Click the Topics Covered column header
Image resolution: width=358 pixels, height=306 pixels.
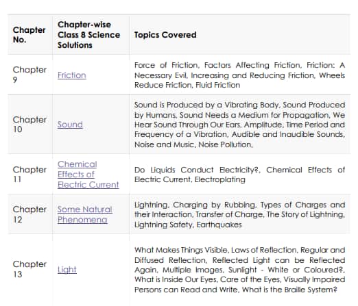165,35
